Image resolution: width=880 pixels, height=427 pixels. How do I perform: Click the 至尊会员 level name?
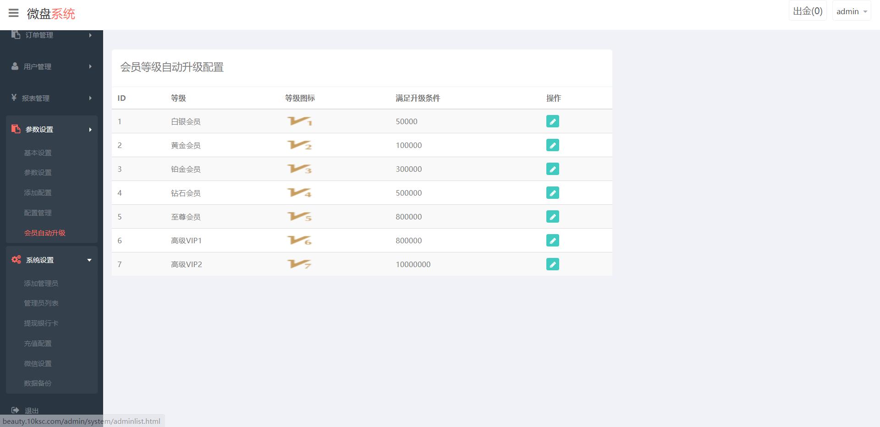[x=186, y=217]
